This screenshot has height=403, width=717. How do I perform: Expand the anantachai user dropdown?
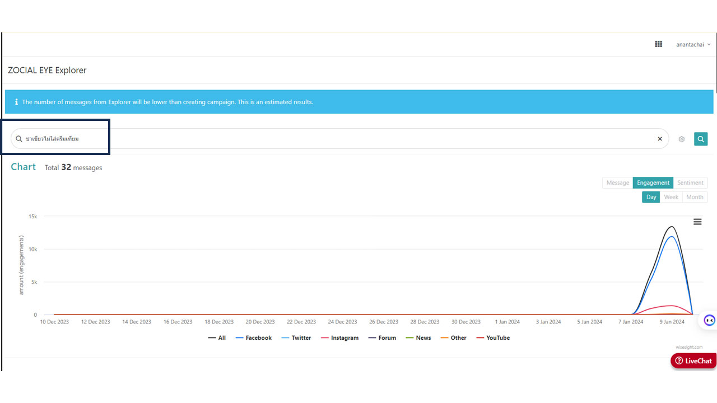693,45
